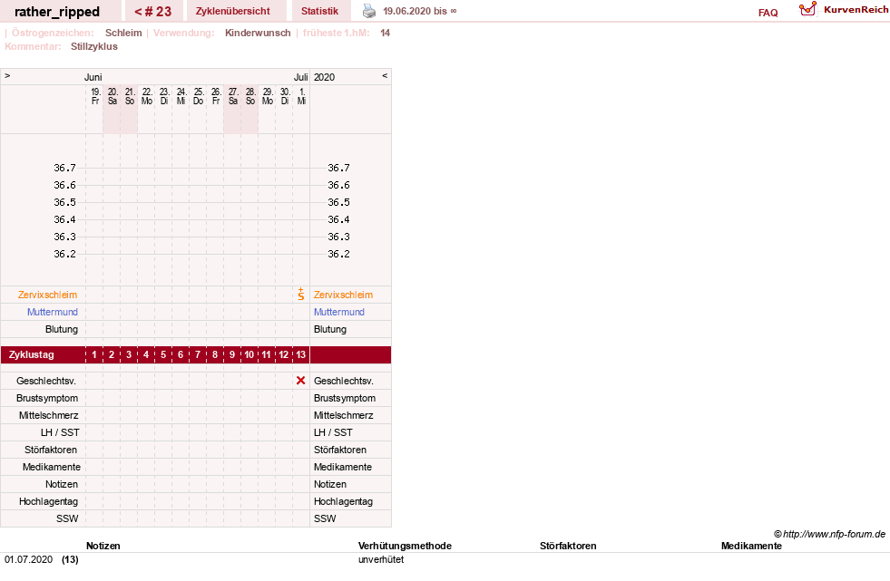Screen dimensions: 890x581
Task: Open the Zyklenübersicht tab
Action: point(233,12)
